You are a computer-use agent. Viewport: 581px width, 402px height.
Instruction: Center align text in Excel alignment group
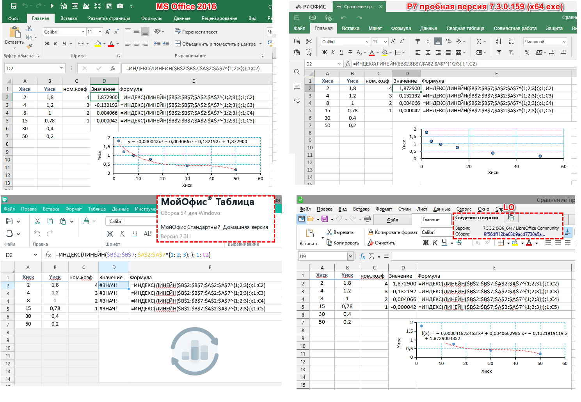coord(137,44)
